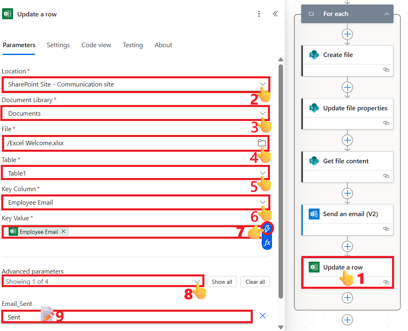Click the dynamic content lightning icon
The image size is (408, 331).
pos(267,228)
